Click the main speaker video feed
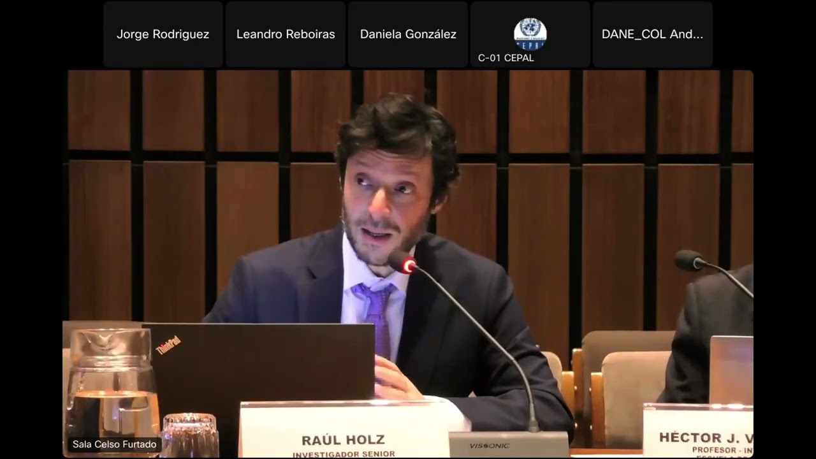Screen dimensions: 816x459 (408, 264)
